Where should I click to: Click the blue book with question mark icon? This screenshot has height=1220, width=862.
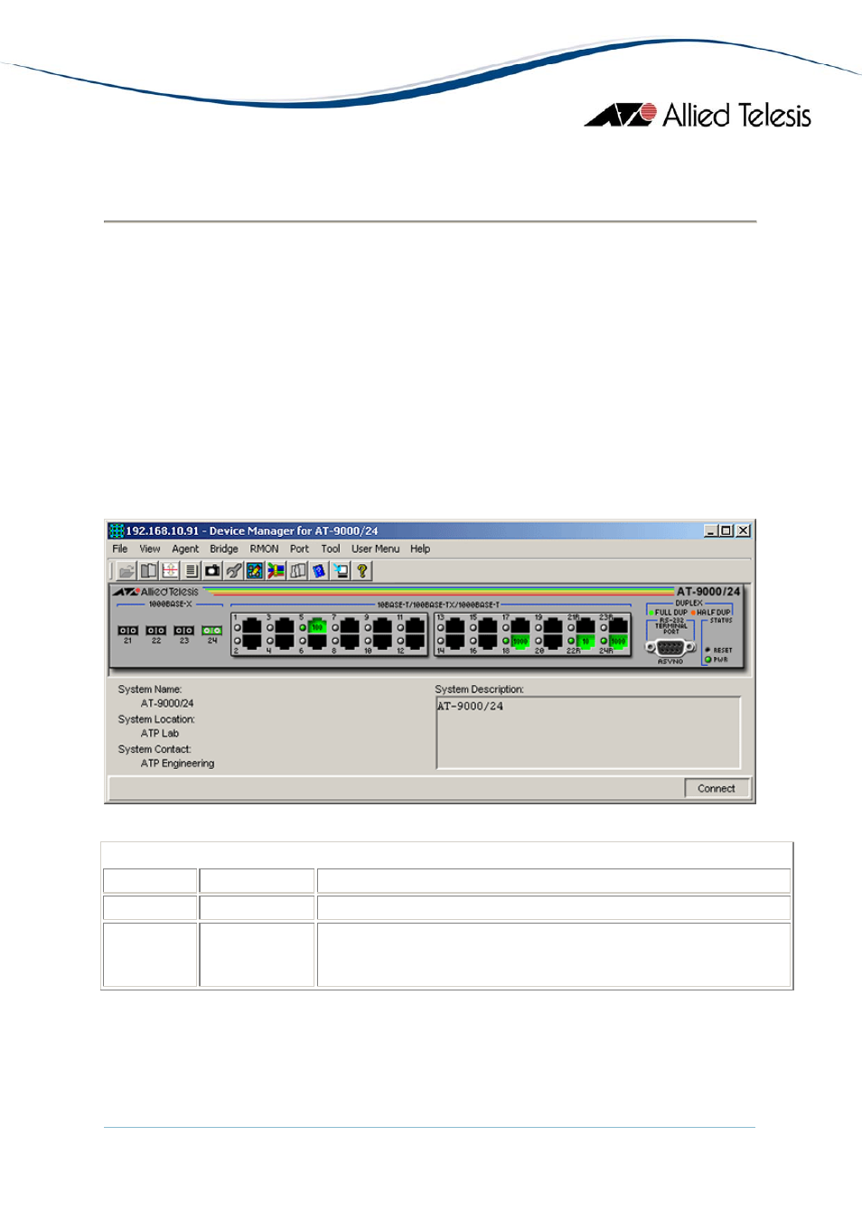point(319,570)
